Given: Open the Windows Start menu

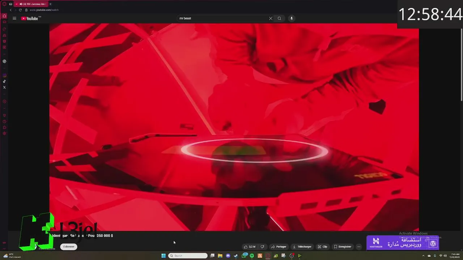Looking at the screenshot, I should [163, 256].
